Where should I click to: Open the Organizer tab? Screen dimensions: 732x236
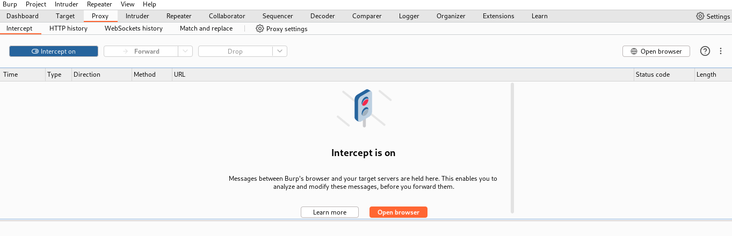(x=451, y=16)
